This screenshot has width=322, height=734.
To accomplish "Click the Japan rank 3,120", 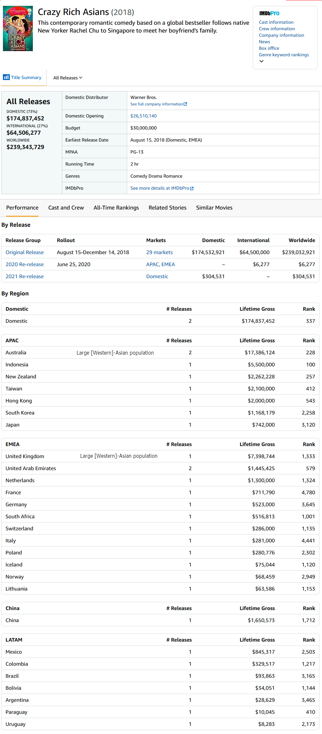I will click(308, 425).
